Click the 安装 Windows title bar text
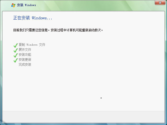 [x=26, y=5]
